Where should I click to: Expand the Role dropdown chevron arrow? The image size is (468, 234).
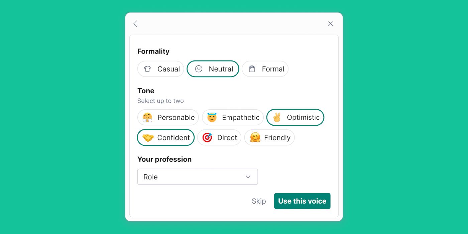(248, 177)
